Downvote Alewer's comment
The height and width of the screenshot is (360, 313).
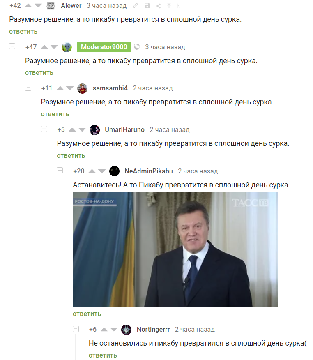coord(38,5)
